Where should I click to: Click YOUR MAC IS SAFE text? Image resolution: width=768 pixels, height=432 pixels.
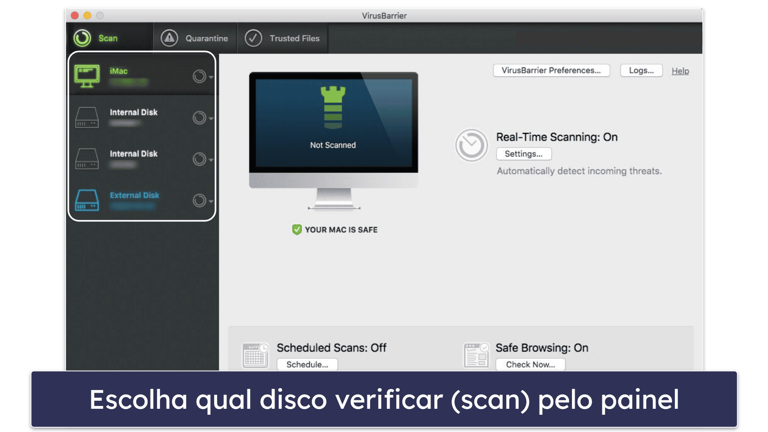point(341,230)
